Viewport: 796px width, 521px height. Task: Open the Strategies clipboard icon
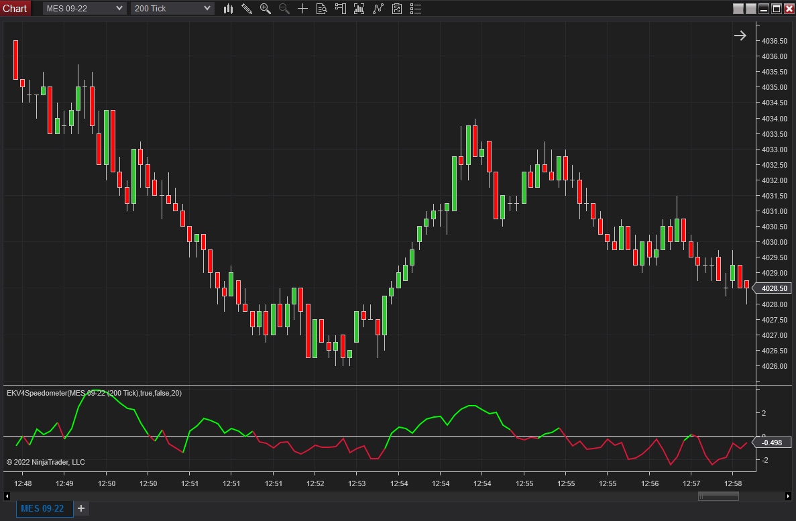coord(397,9)
